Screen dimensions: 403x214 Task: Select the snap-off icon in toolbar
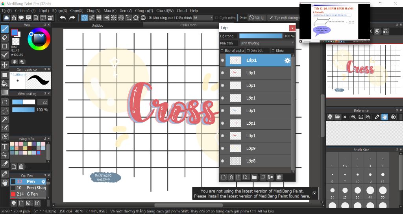click(84, 18)
